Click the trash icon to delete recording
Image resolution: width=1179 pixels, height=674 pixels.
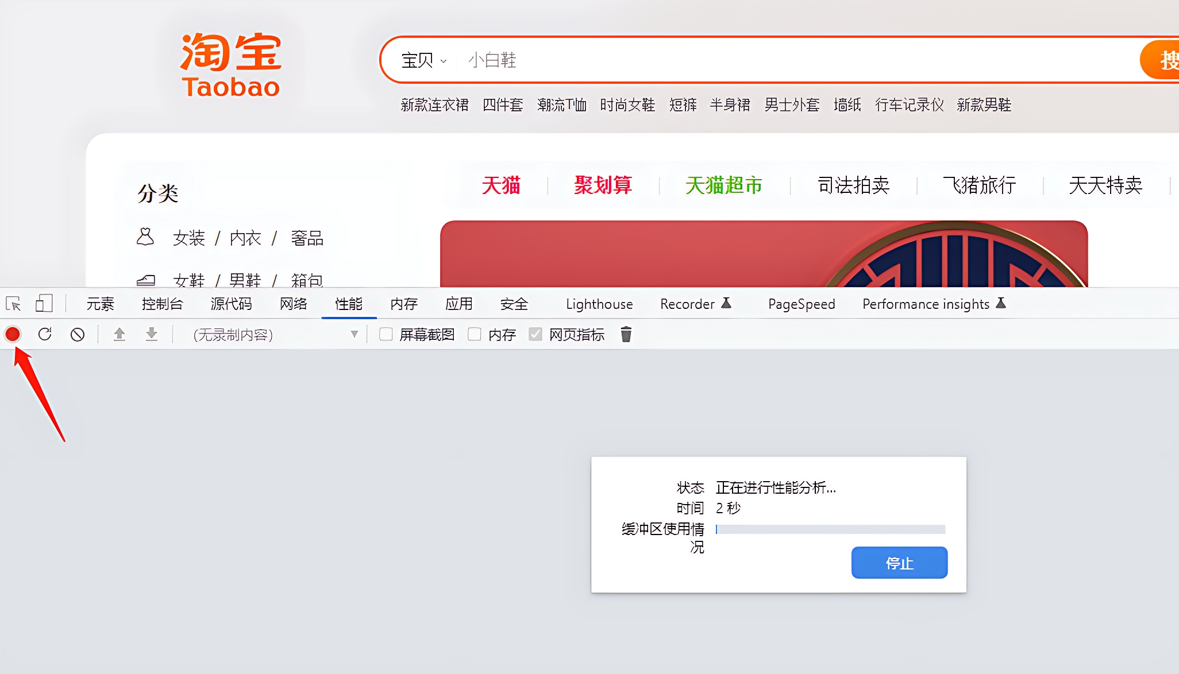click(x=626, y=334)
